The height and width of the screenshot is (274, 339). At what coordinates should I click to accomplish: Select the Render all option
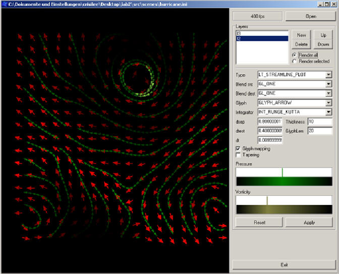295,54
